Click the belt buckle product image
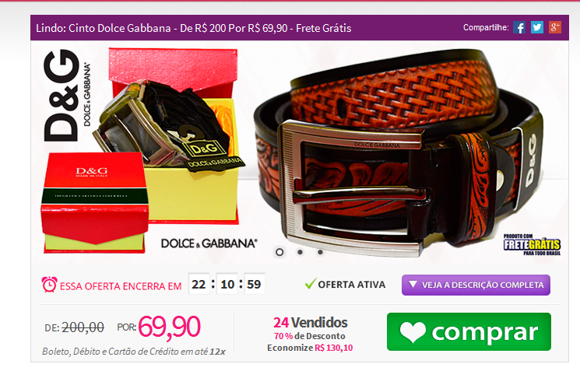 click(399, 152)
